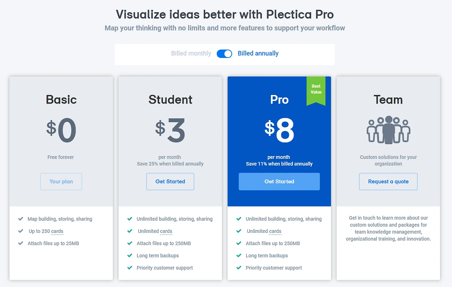Click checkmark beside Basic Attach files up to 25MB
Screen dimensions: 452x287
[x=20, y=243]
